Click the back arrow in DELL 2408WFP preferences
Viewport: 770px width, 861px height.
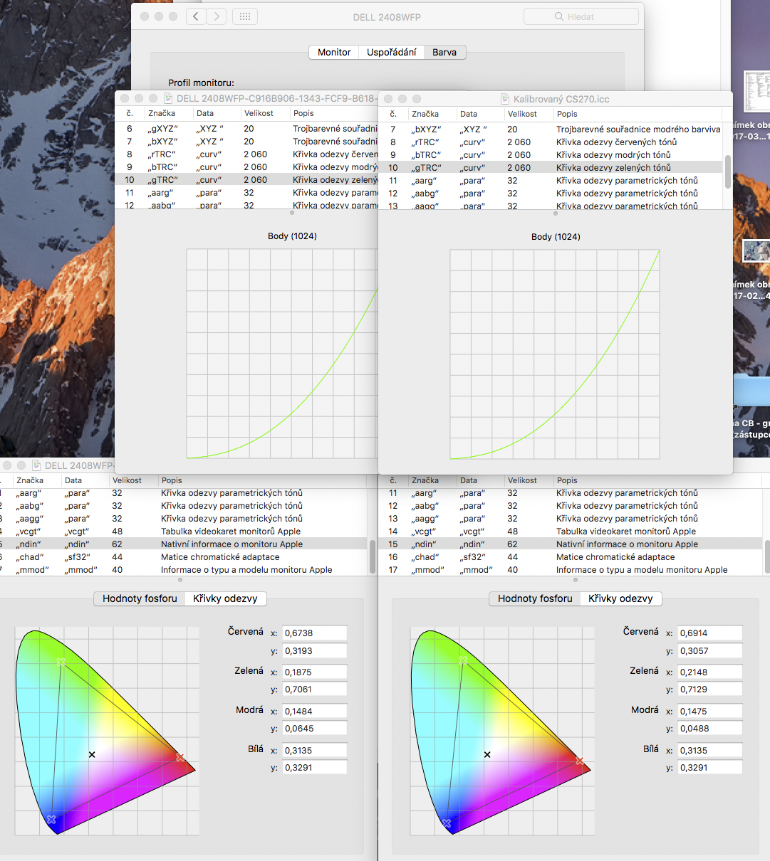click(196, 16)
